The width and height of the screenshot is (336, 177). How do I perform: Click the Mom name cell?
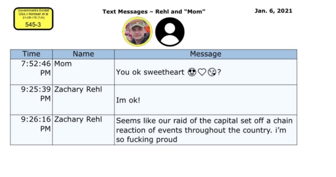point(83,72)
